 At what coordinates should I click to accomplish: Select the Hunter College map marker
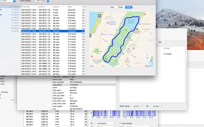127,59
